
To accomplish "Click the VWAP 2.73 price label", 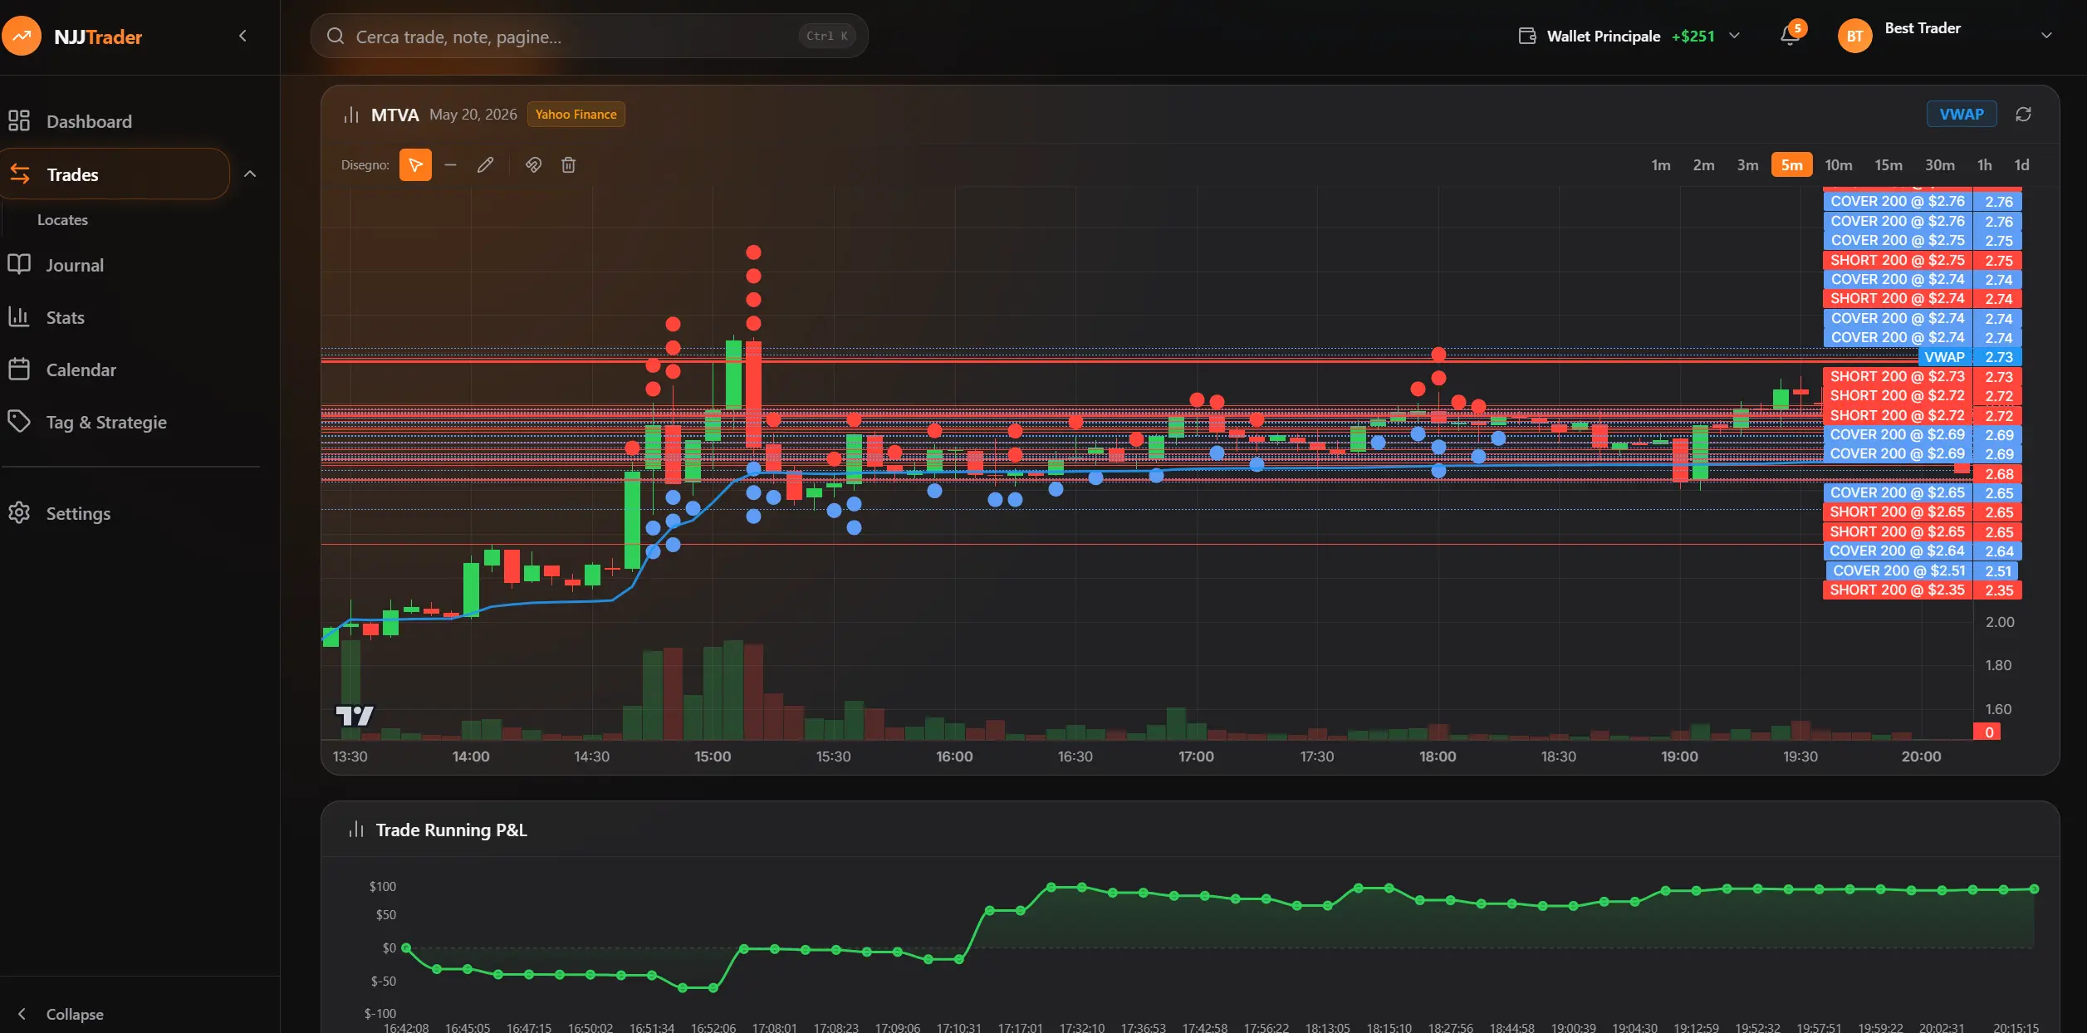I will (1969, 357).
